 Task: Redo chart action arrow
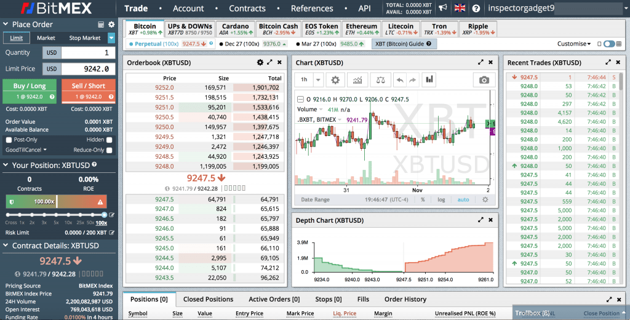(x=413, y=80)
